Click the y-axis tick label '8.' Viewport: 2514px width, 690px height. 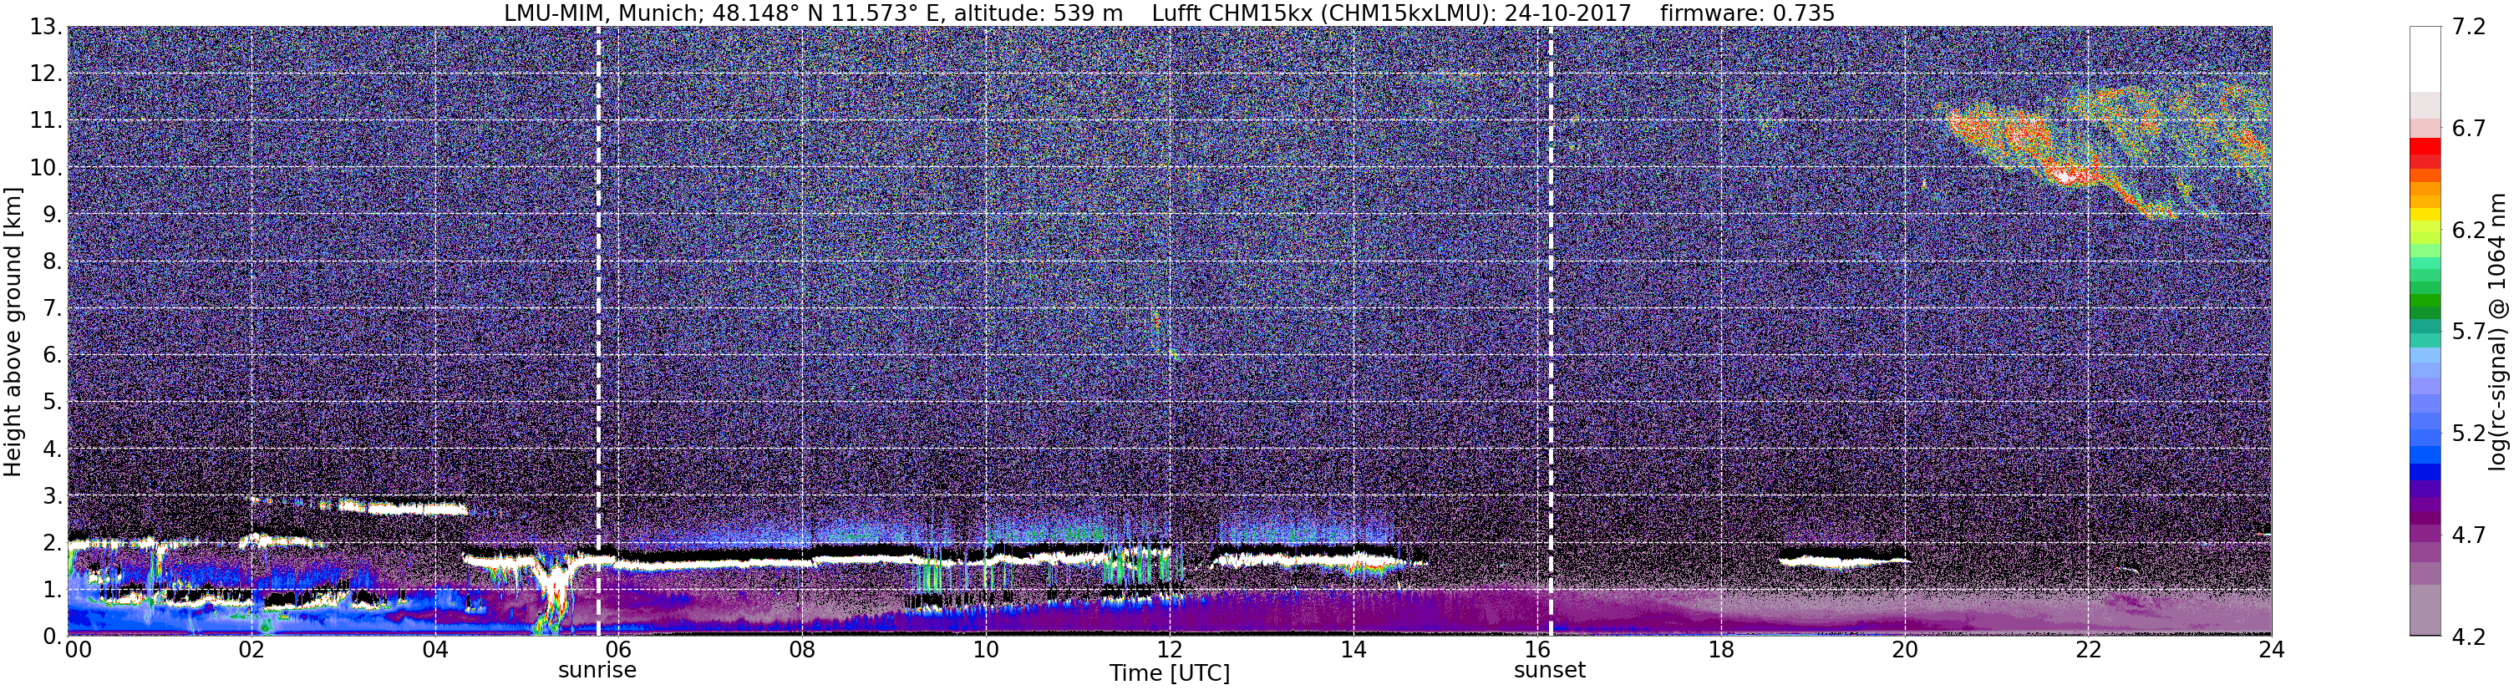point(53,261)
